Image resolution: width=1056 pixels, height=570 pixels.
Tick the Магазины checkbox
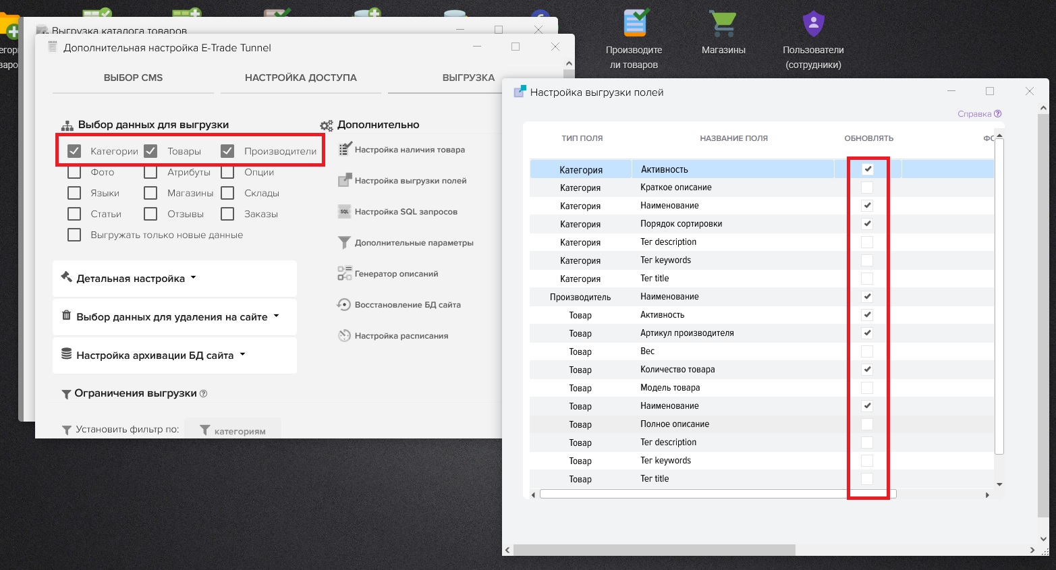coord(150,193)
